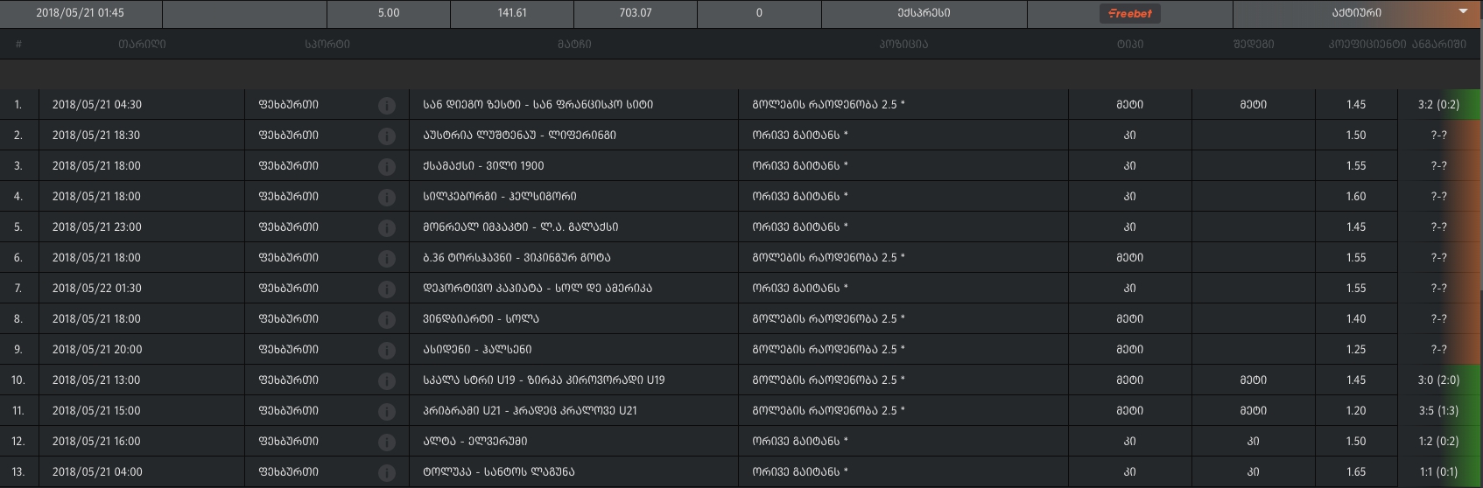Image resolution: width=1483 pixels, height=488 pixels.
Task: View info for ბ.36 ტორსჰავნი match
Action: 386,258
